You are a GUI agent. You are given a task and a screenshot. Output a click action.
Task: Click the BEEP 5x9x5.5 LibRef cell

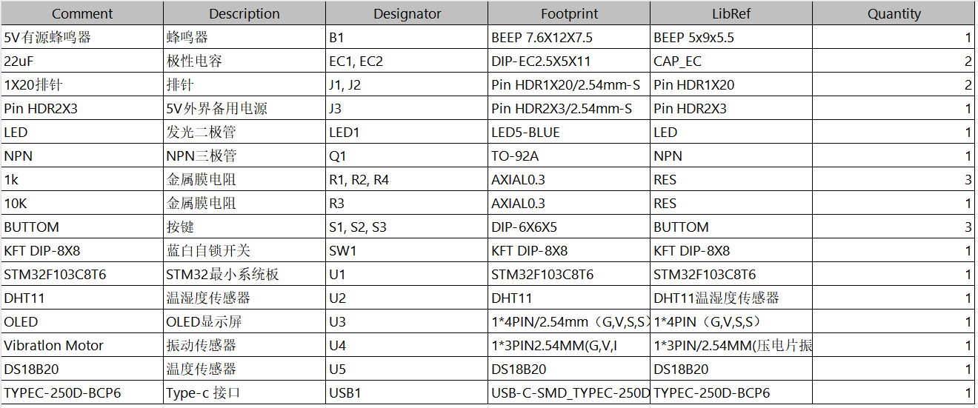tap(731, 37)
